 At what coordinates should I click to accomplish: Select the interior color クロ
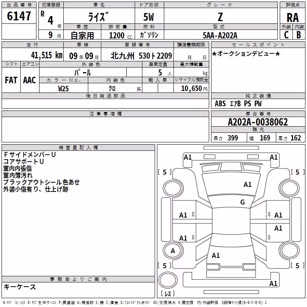[112, 88]
